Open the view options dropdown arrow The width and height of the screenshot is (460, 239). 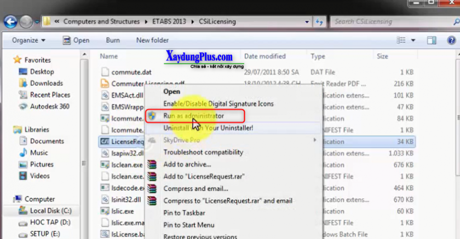coord(413,40)
